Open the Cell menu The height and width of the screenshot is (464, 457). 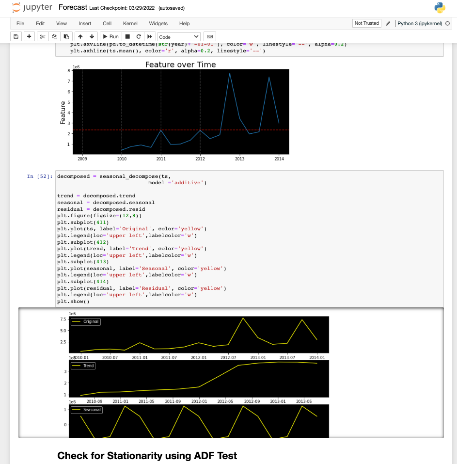107,23
